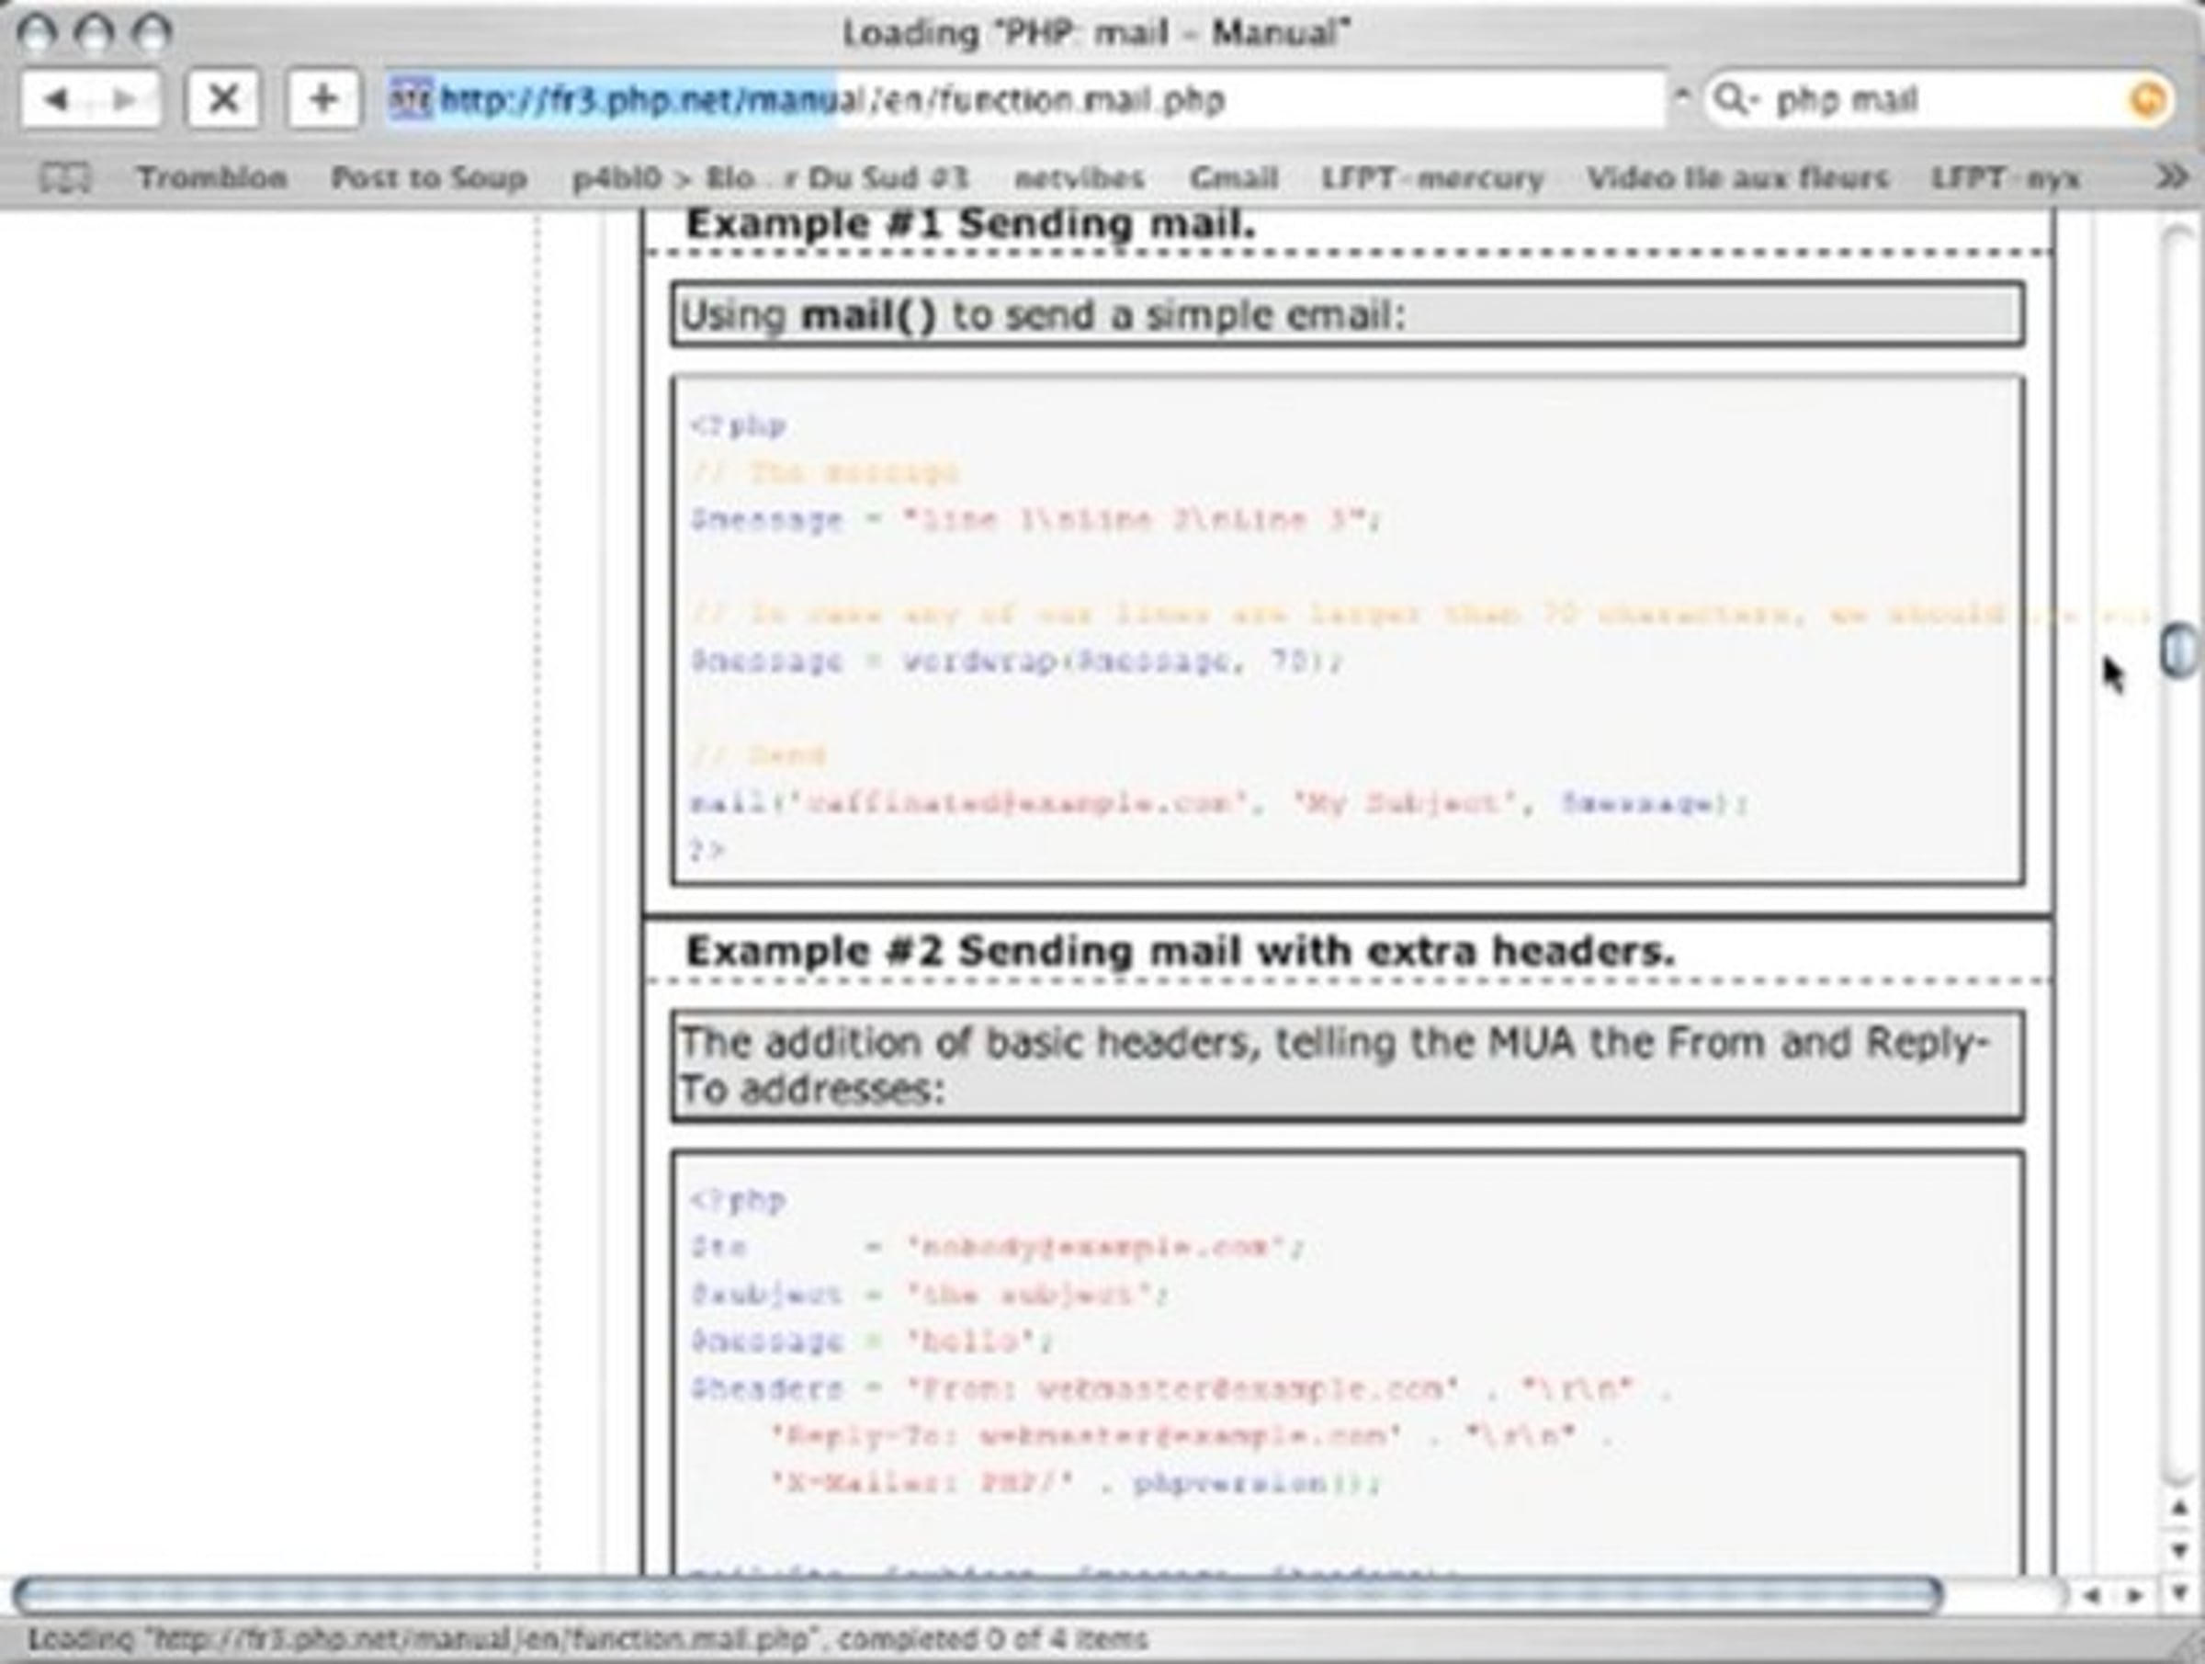This screenshot has width=2205, height=1664.
Task: Click the "$headers = 'From: webmaster@example.com'" line
Action: 1181,1387
